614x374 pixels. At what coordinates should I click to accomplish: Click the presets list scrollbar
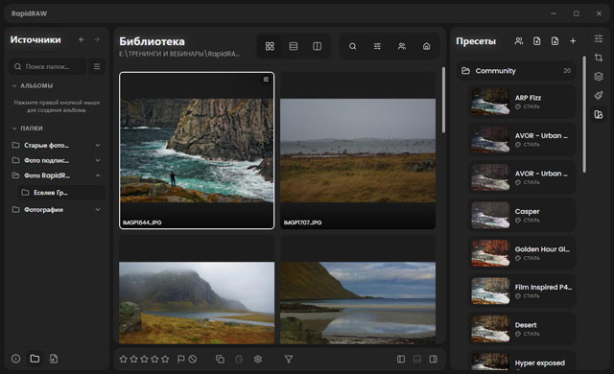[584, 114]
